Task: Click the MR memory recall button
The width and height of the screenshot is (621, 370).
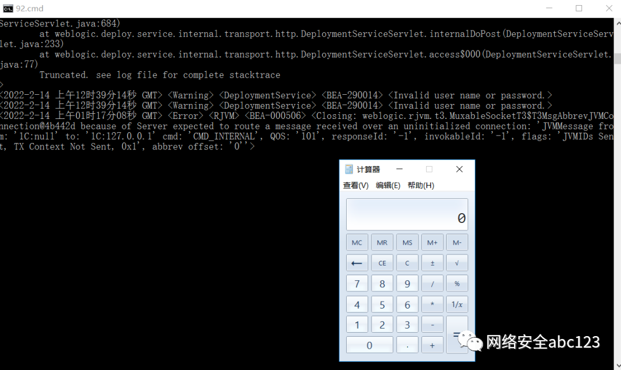Action: [382, 242]
